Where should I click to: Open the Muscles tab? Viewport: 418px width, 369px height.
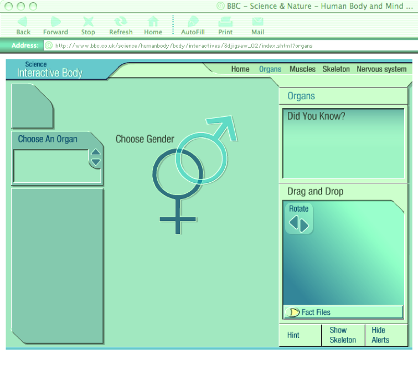[302, 69]
